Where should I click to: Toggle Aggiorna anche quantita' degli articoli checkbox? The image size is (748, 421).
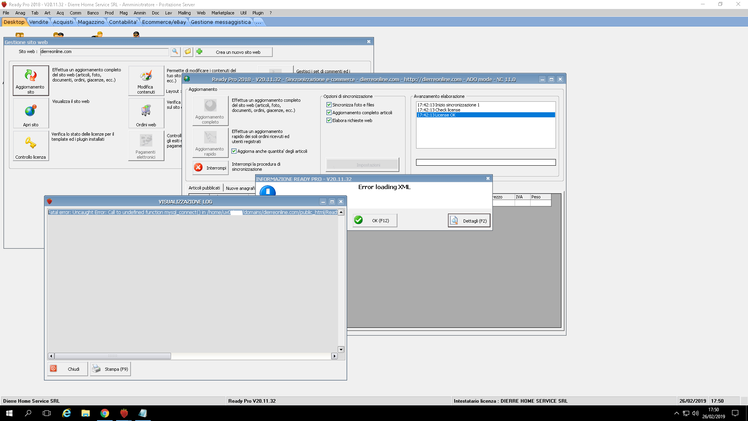(234, 151)
